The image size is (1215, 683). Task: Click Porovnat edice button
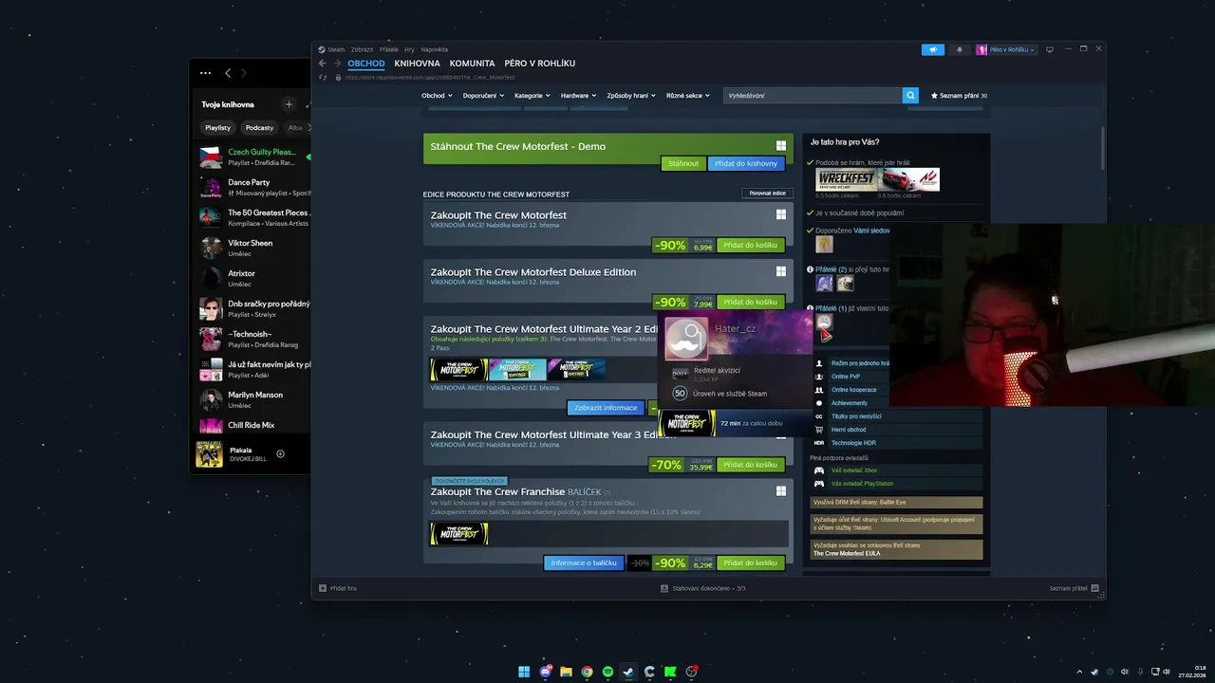pos(767,194)
